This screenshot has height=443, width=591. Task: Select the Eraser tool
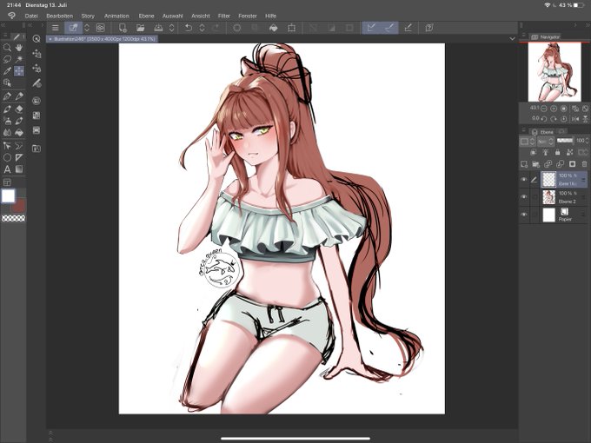pyautogui.click(x=19, y=109)
